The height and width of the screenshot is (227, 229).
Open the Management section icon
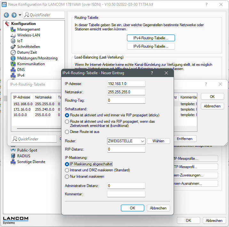coord(13,29)
